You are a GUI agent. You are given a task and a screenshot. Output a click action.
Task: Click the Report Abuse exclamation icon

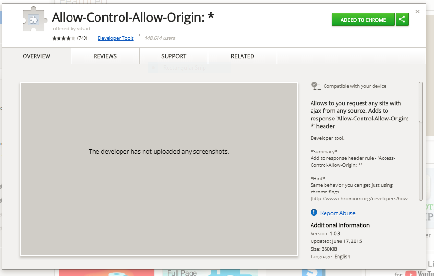click(313, 213)
